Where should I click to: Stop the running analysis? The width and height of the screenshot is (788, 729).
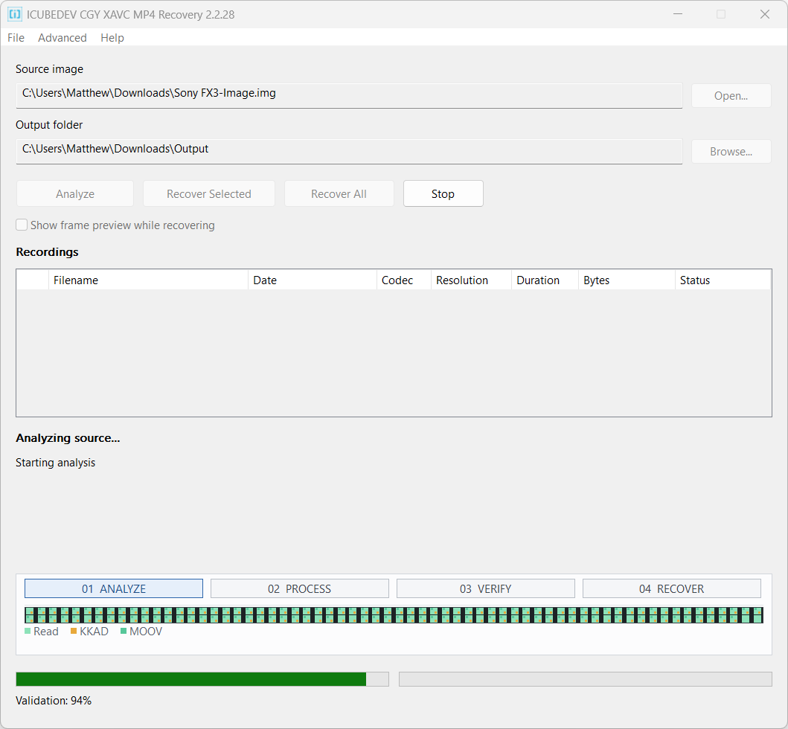[443, 194]
